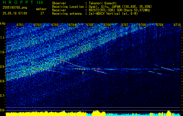Click the date stamp 25.05.18 07:00

[15, 13]
